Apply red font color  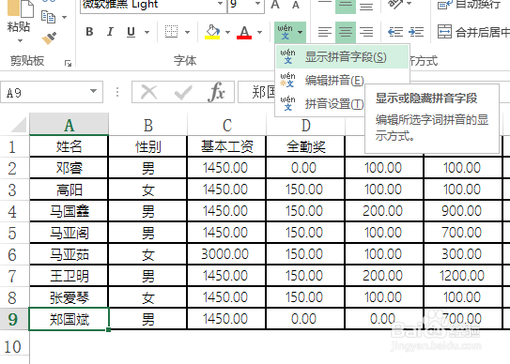pyautogui.click(x=244, y=32)
